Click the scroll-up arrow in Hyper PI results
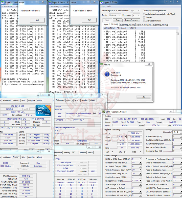The image size is (182, 198). click(177, 31)
